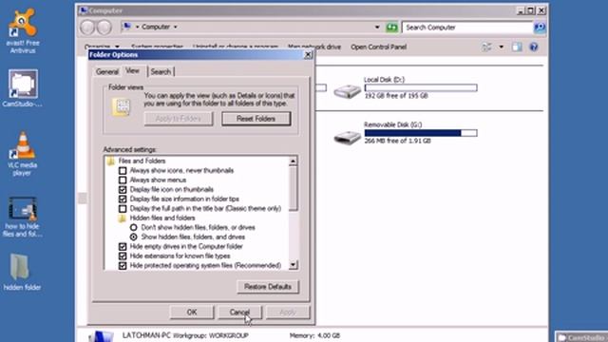Expand the arrow after Computer in address bar
608x342 pixels.
(175, 27)
